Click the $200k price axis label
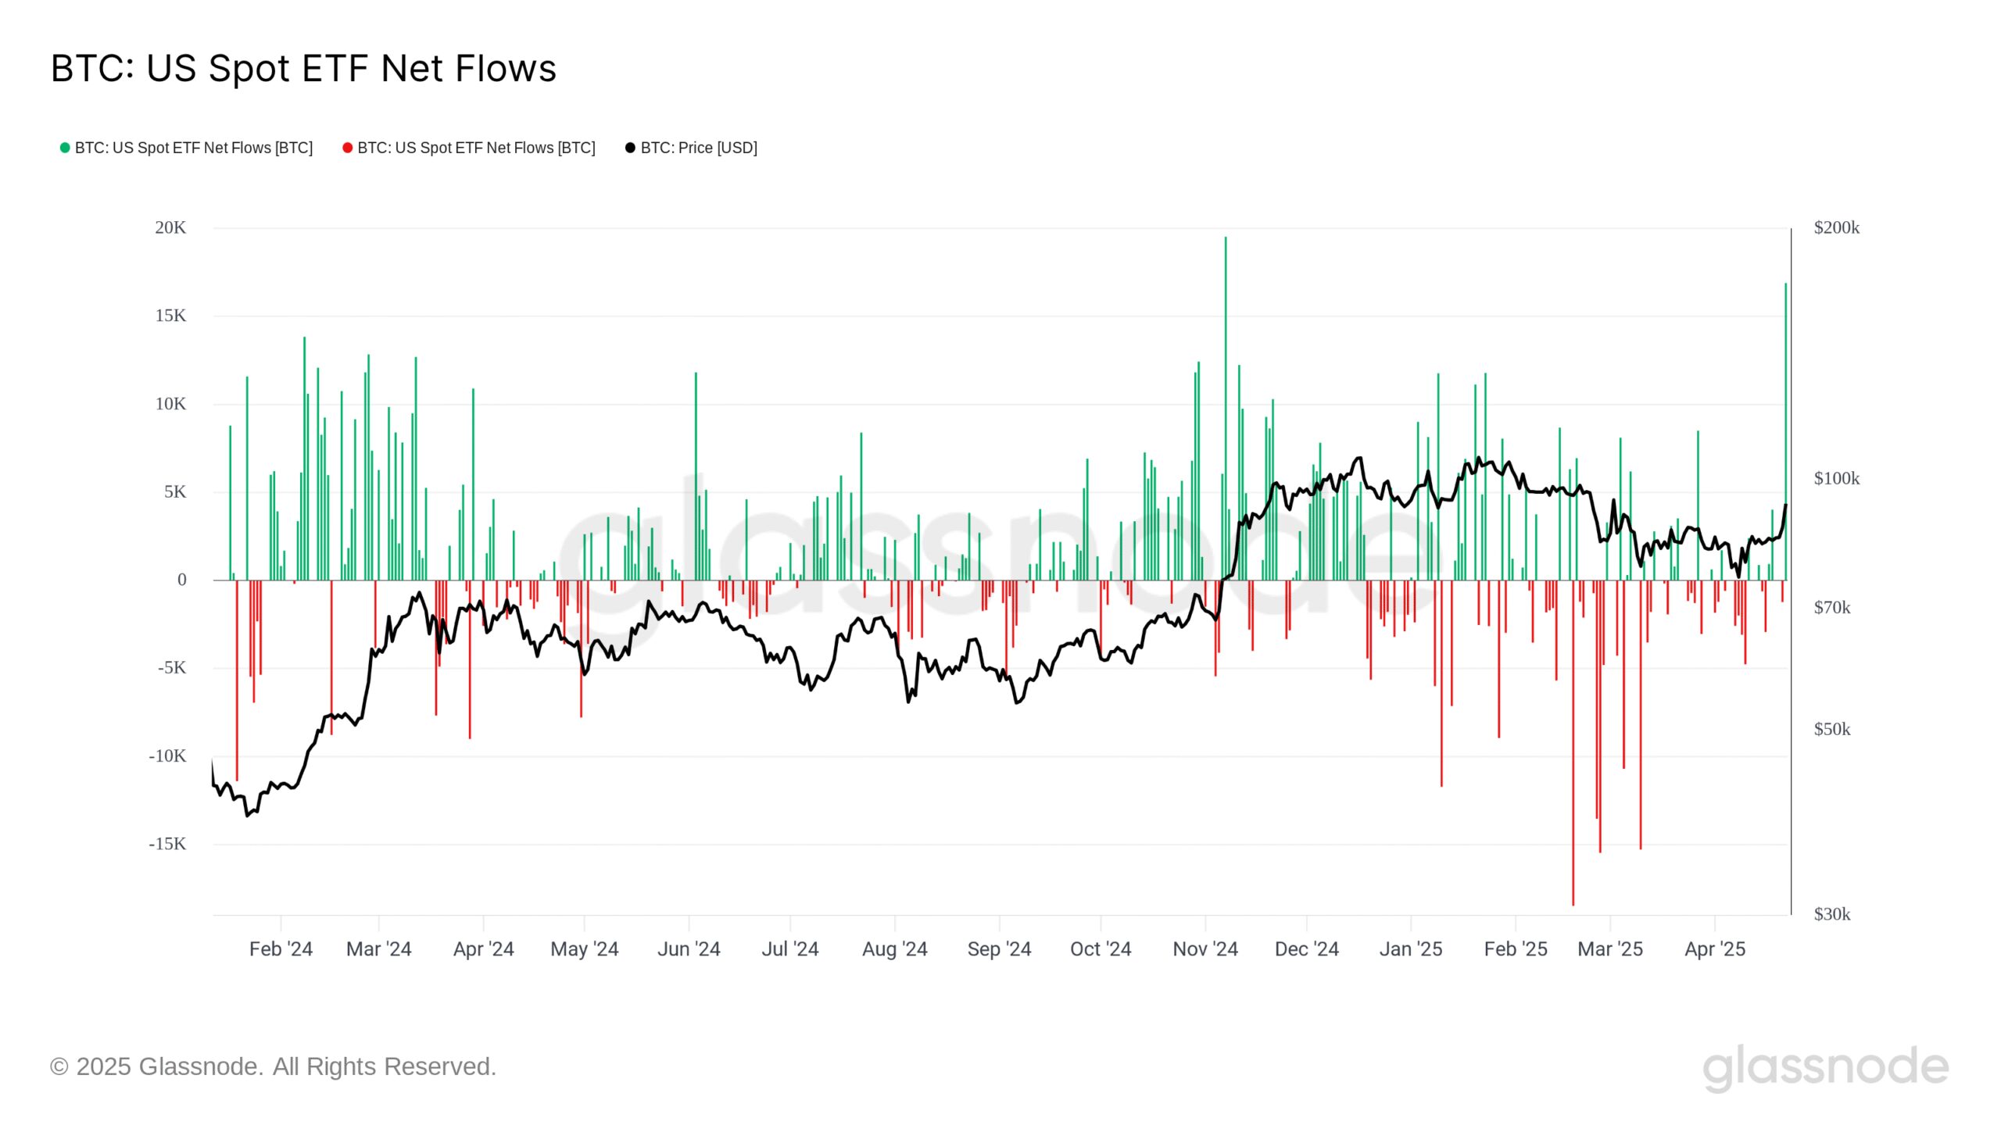The height and width of the screenshot is (1125, 2001). point(1836,227)
